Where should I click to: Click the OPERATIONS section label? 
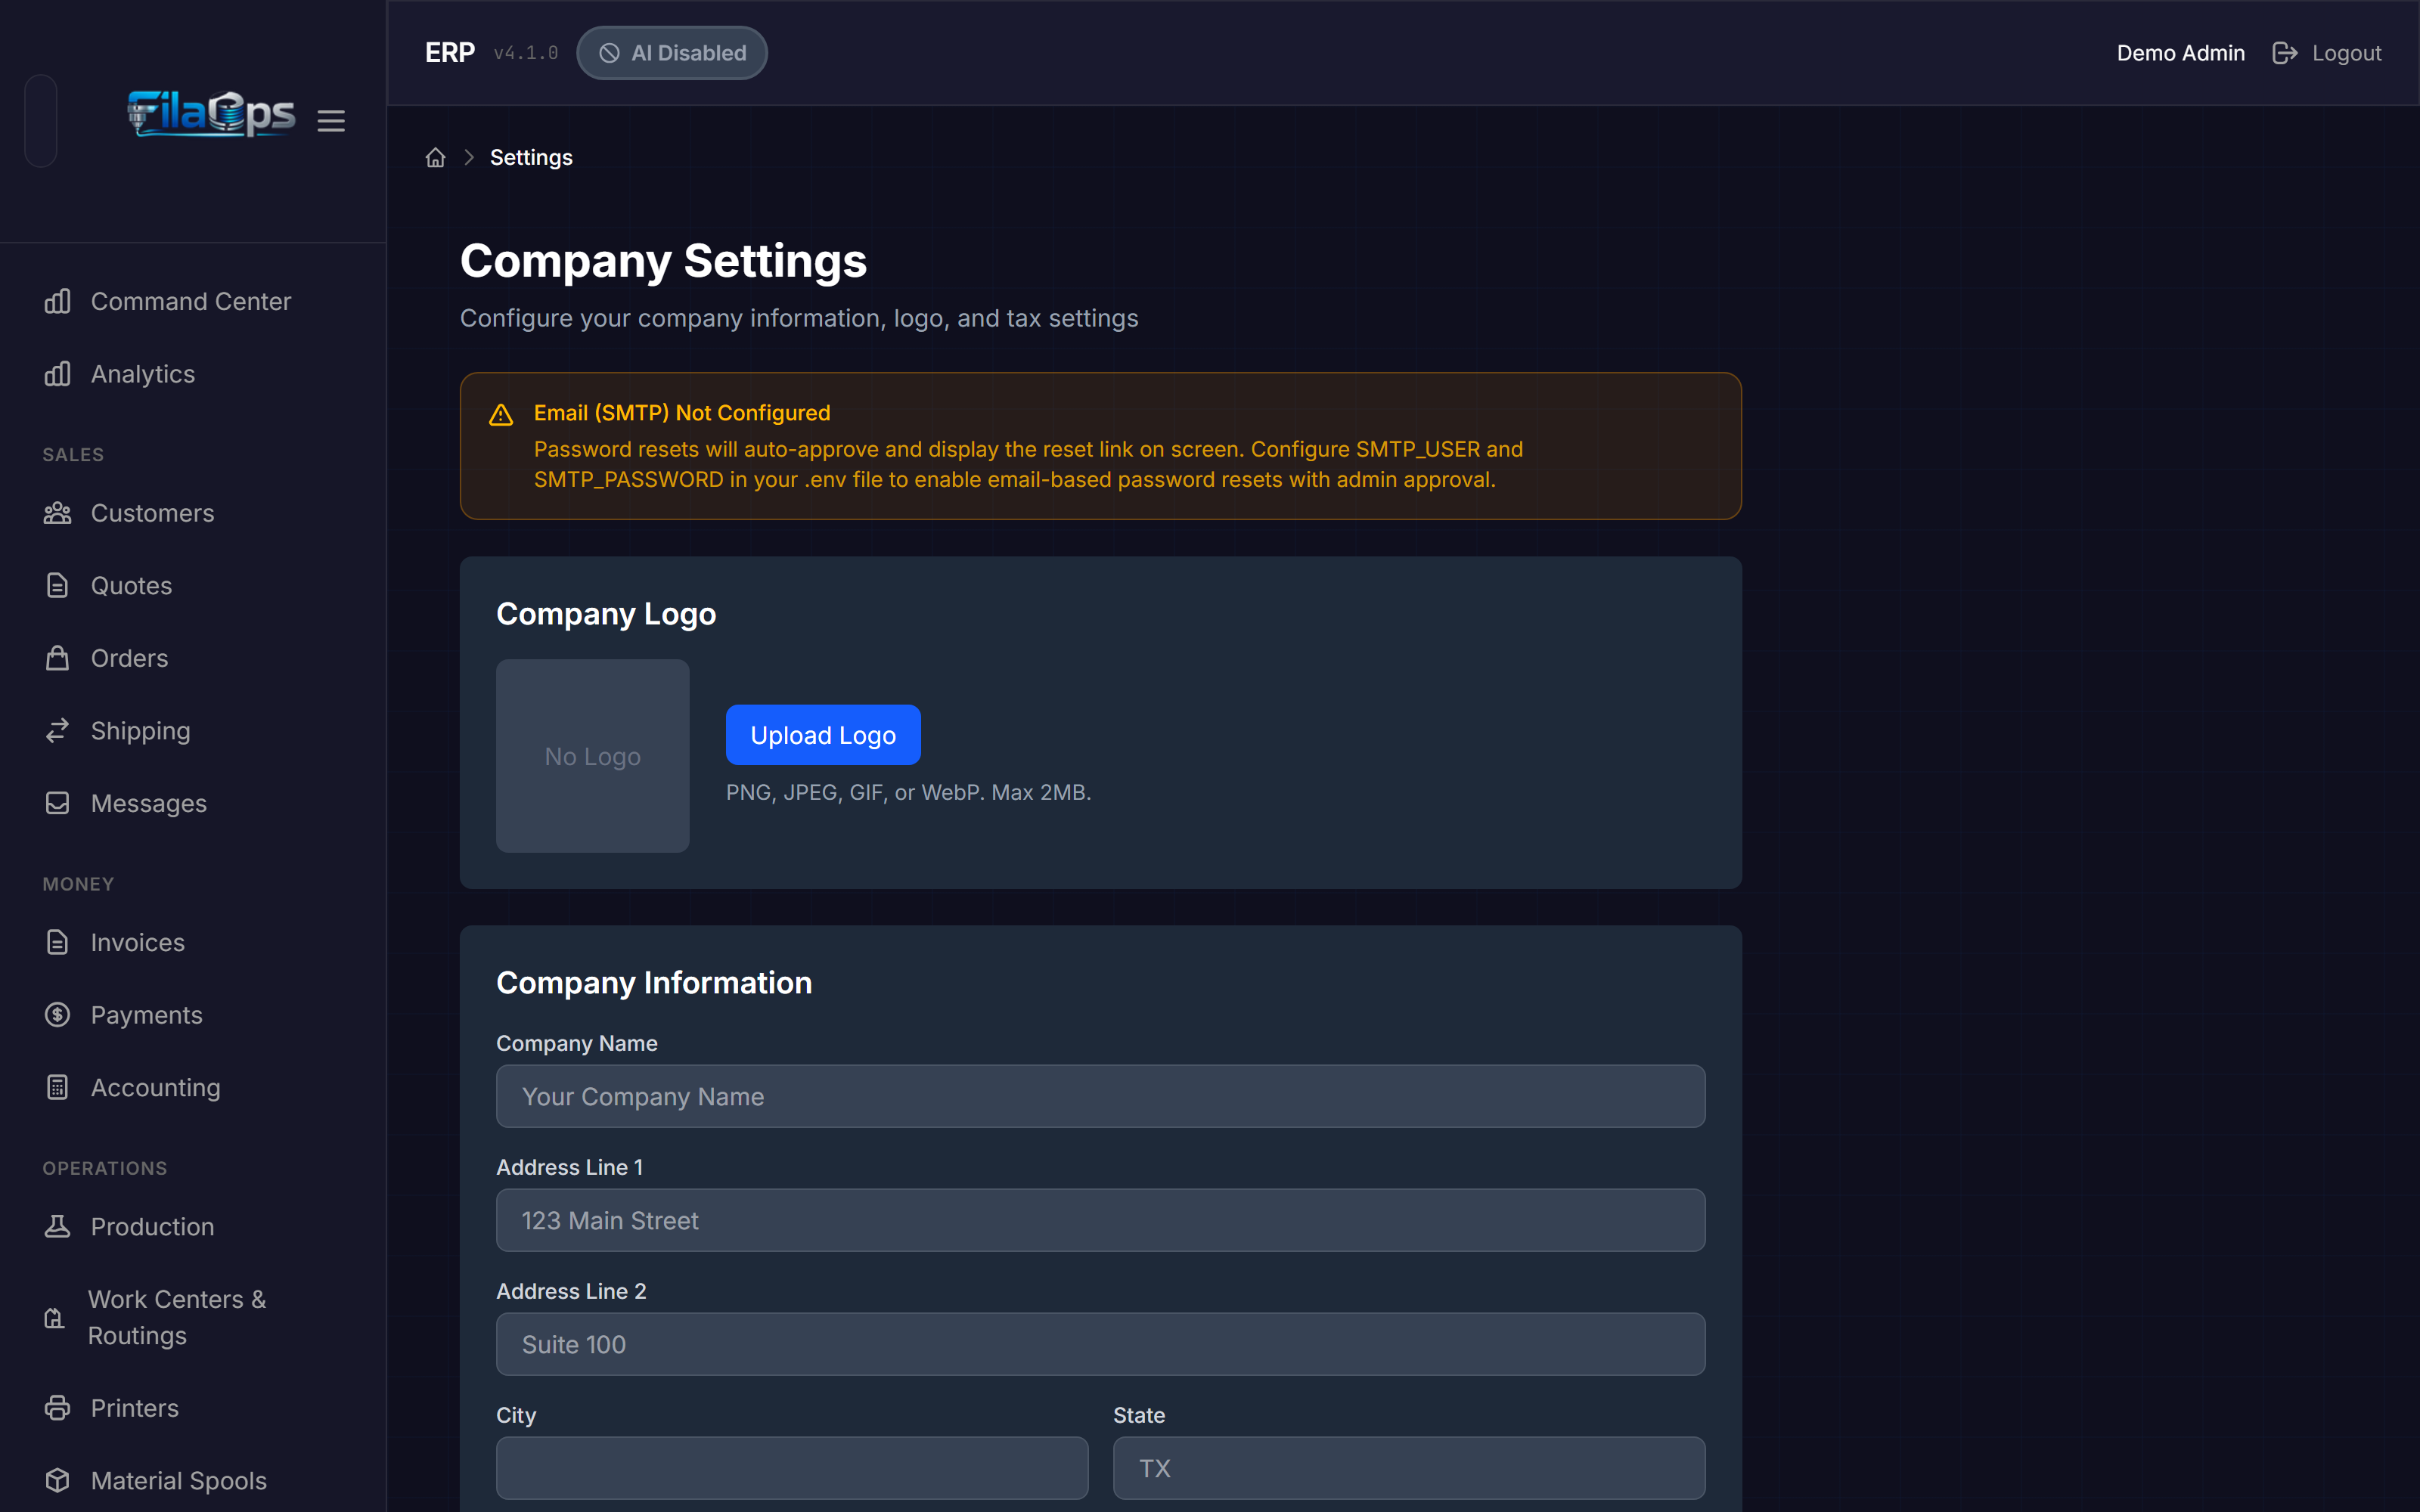point(105,1168)
